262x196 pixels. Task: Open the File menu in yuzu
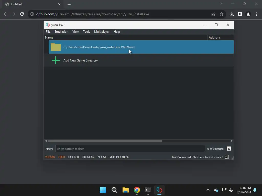(x=48, y=32)
